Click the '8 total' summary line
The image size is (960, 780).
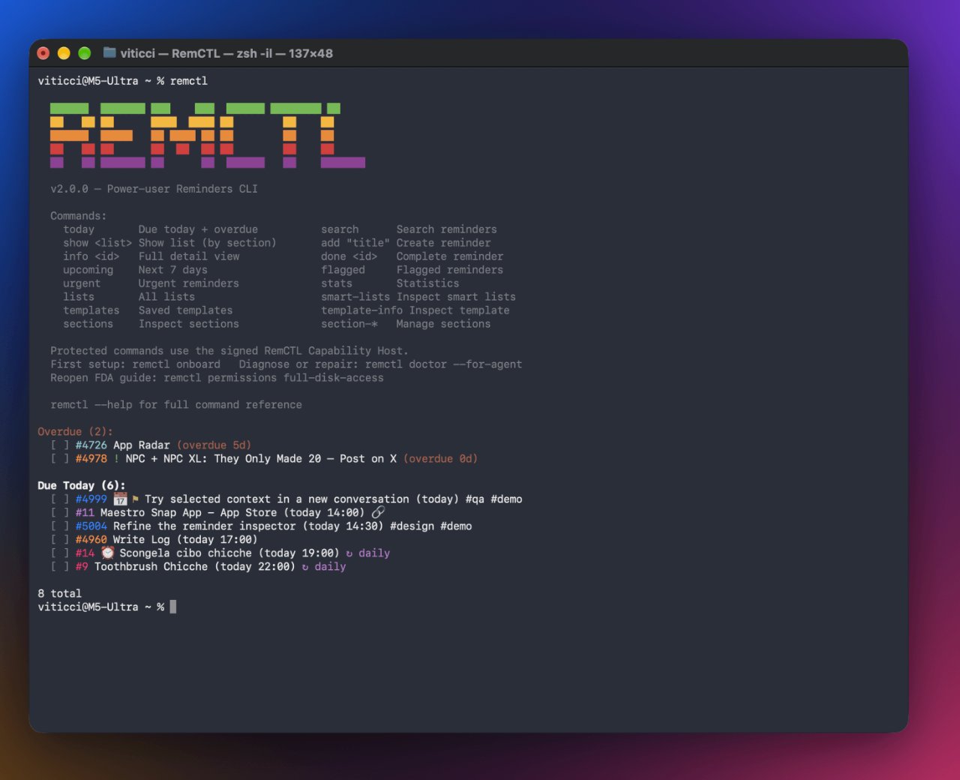coord(59,594)
